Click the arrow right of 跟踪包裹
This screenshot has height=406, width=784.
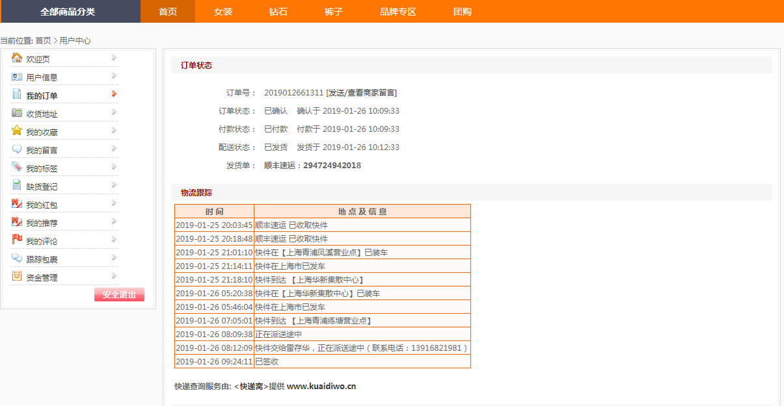point(114,258)
